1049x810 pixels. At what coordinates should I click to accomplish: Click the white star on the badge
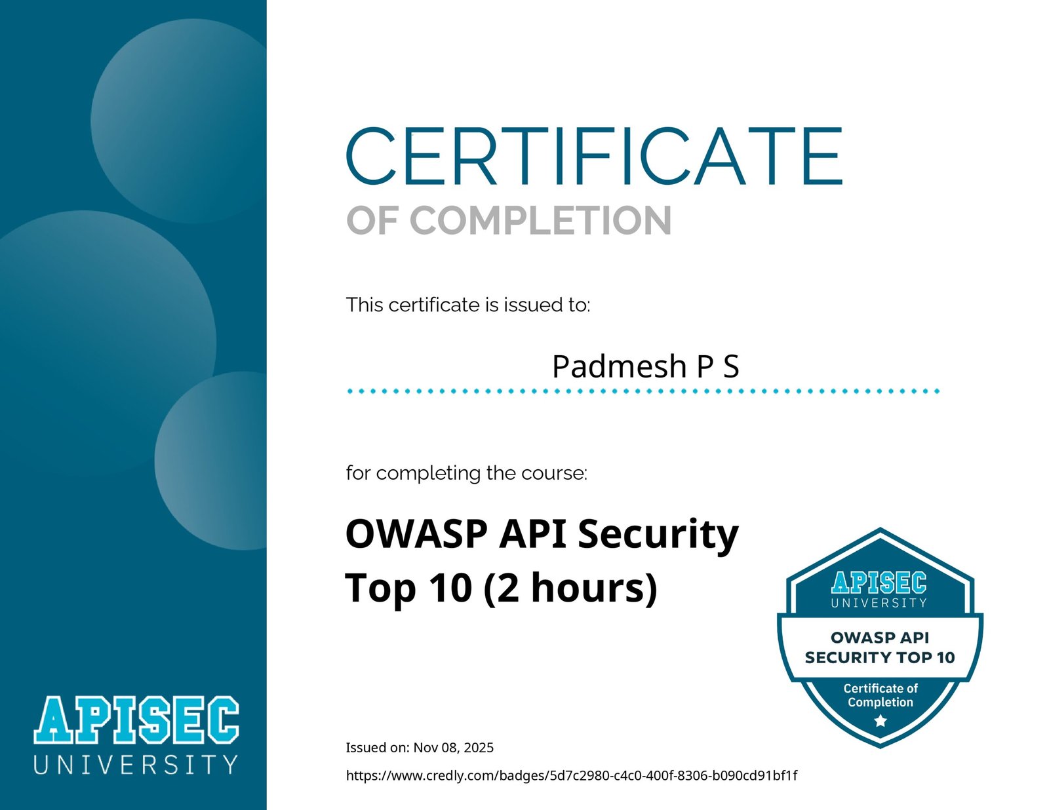[x=880, y=722]
